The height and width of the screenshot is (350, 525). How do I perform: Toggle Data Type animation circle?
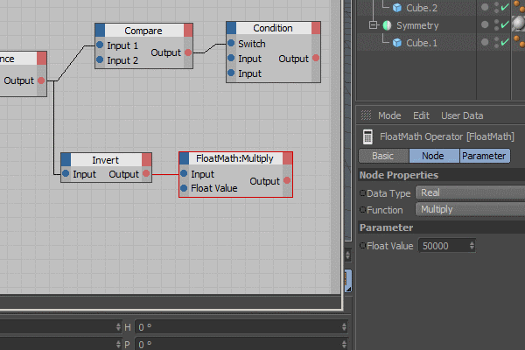(362, 192)
